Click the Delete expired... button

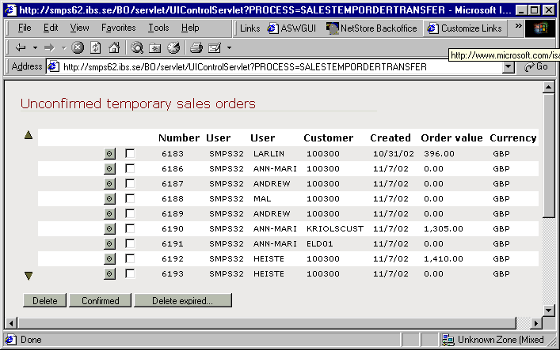click(x=182, y=301)
